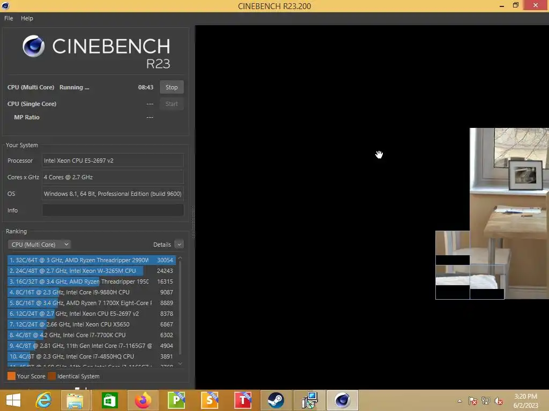Open the Action Center flag tray icon
Viewport: 549px width, 411px height.
tap(473, 401)
